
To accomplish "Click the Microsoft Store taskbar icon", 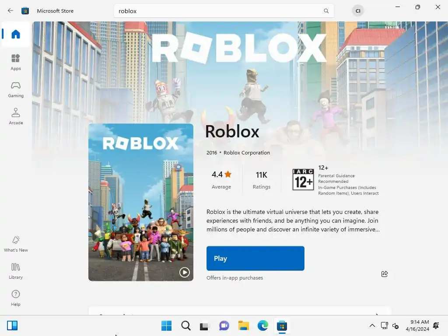I will click(x=282, y=325).
